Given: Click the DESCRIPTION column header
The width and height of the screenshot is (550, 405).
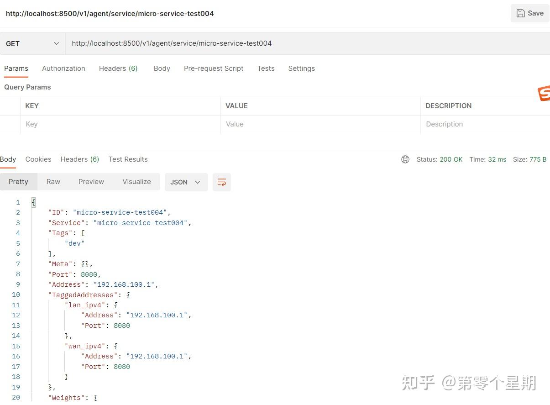Looking at the screenshot, I should (449, 106).
